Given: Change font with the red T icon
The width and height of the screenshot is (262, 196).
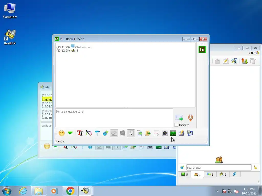Looking at the screenshot, I should (80, 133).
